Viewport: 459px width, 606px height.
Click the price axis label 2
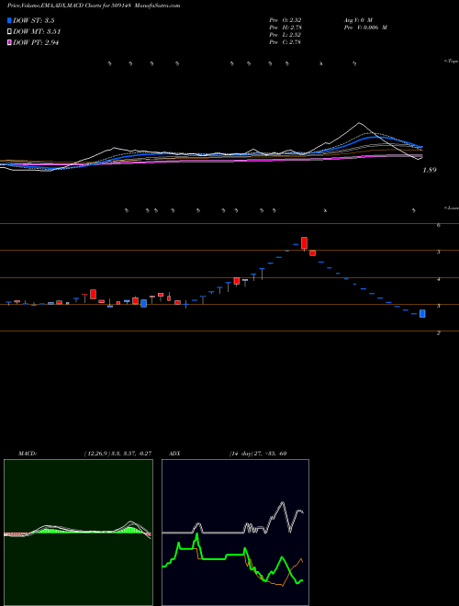click(439, 332)
